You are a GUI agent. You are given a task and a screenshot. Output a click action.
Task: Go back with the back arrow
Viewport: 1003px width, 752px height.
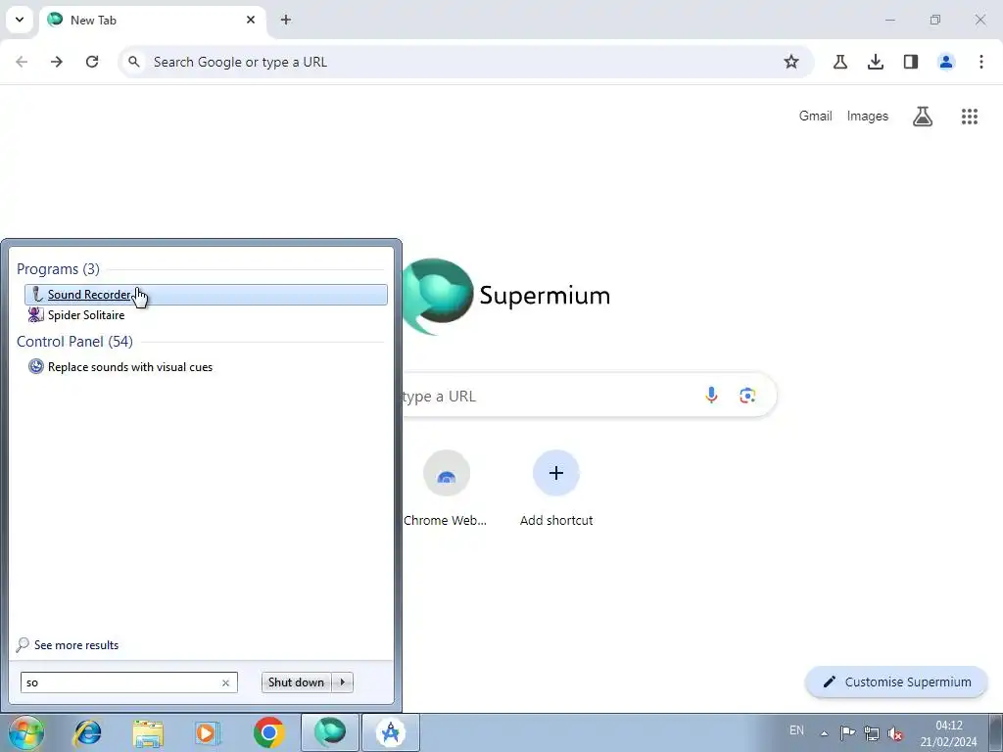[x=22, y=62]
